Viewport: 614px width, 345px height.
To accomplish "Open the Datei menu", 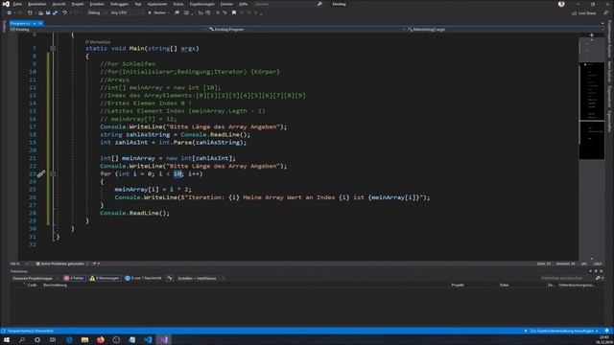I will coord(17,4).
